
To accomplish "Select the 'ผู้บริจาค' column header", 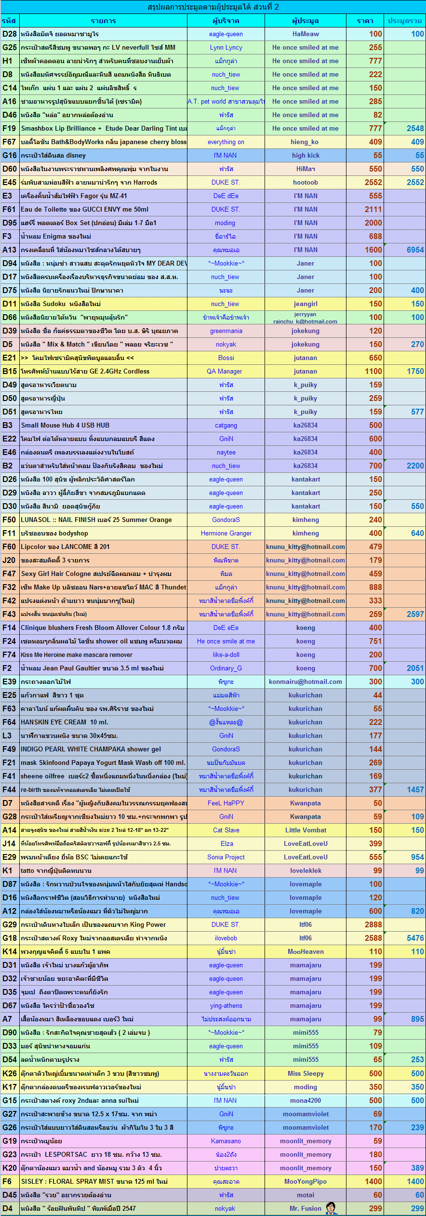I will click(x=226, y=21).
